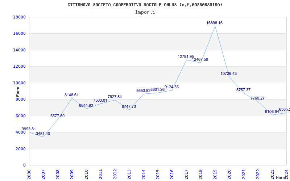290x181 pixels.
Task: Select the 7927.84 data label
Action: point(115,97)
